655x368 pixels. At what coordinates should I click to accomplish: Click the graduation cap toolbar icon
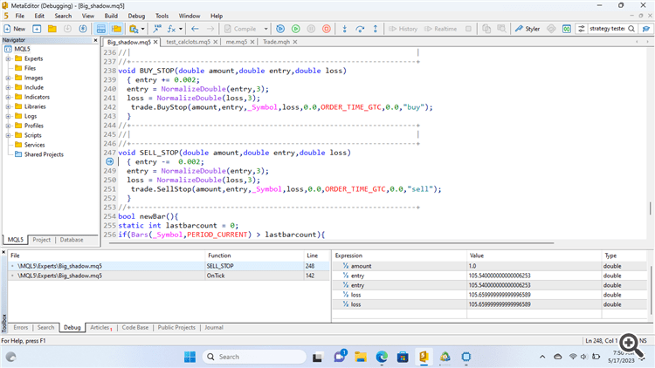645,29
